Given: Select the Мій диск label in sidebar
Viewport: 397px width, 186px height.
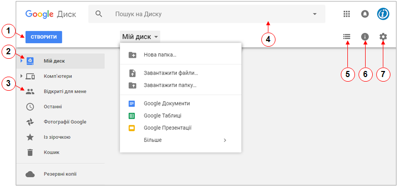Looking at the screenshot, I should click(54, 61).
